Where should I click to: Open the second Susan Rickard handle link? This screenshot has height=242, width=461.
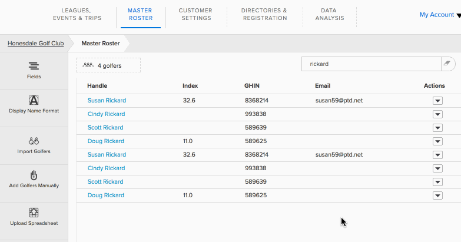coord(107,154)
